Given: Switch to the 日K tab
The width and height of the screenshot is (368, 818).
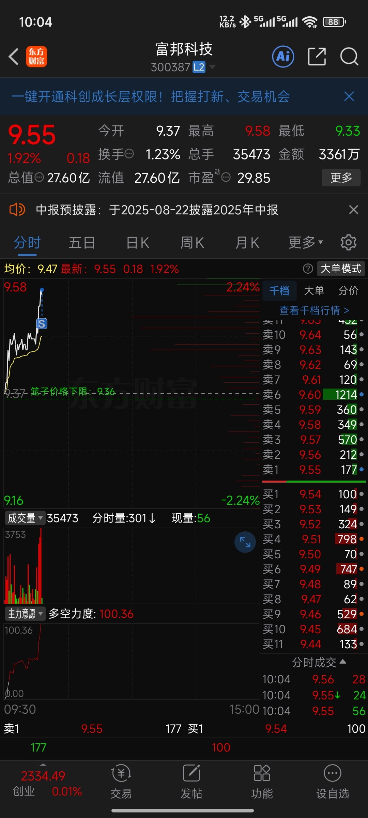Looking at the screenshot, I should tap(138, 243).
